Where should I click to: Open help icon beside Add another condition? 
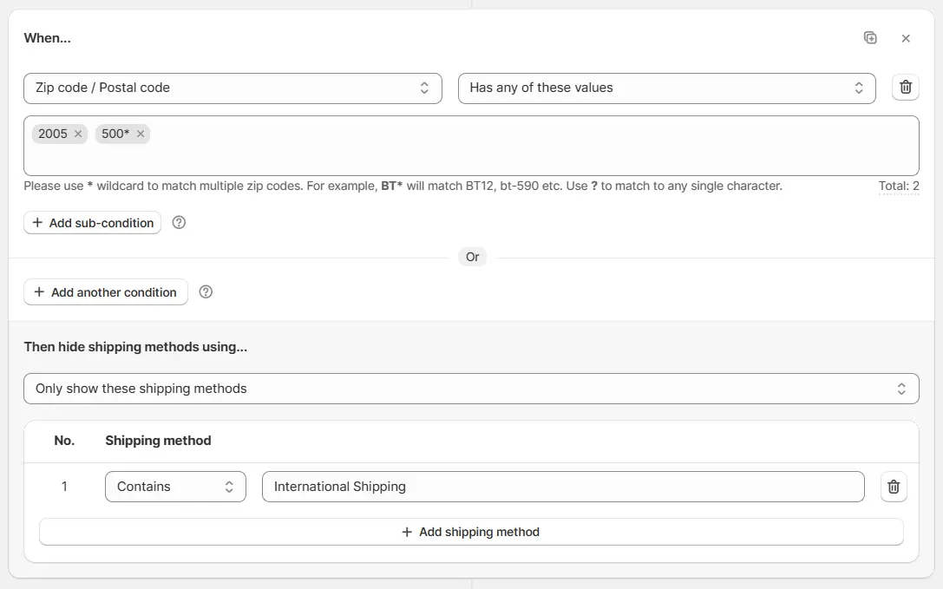(206, 292)
